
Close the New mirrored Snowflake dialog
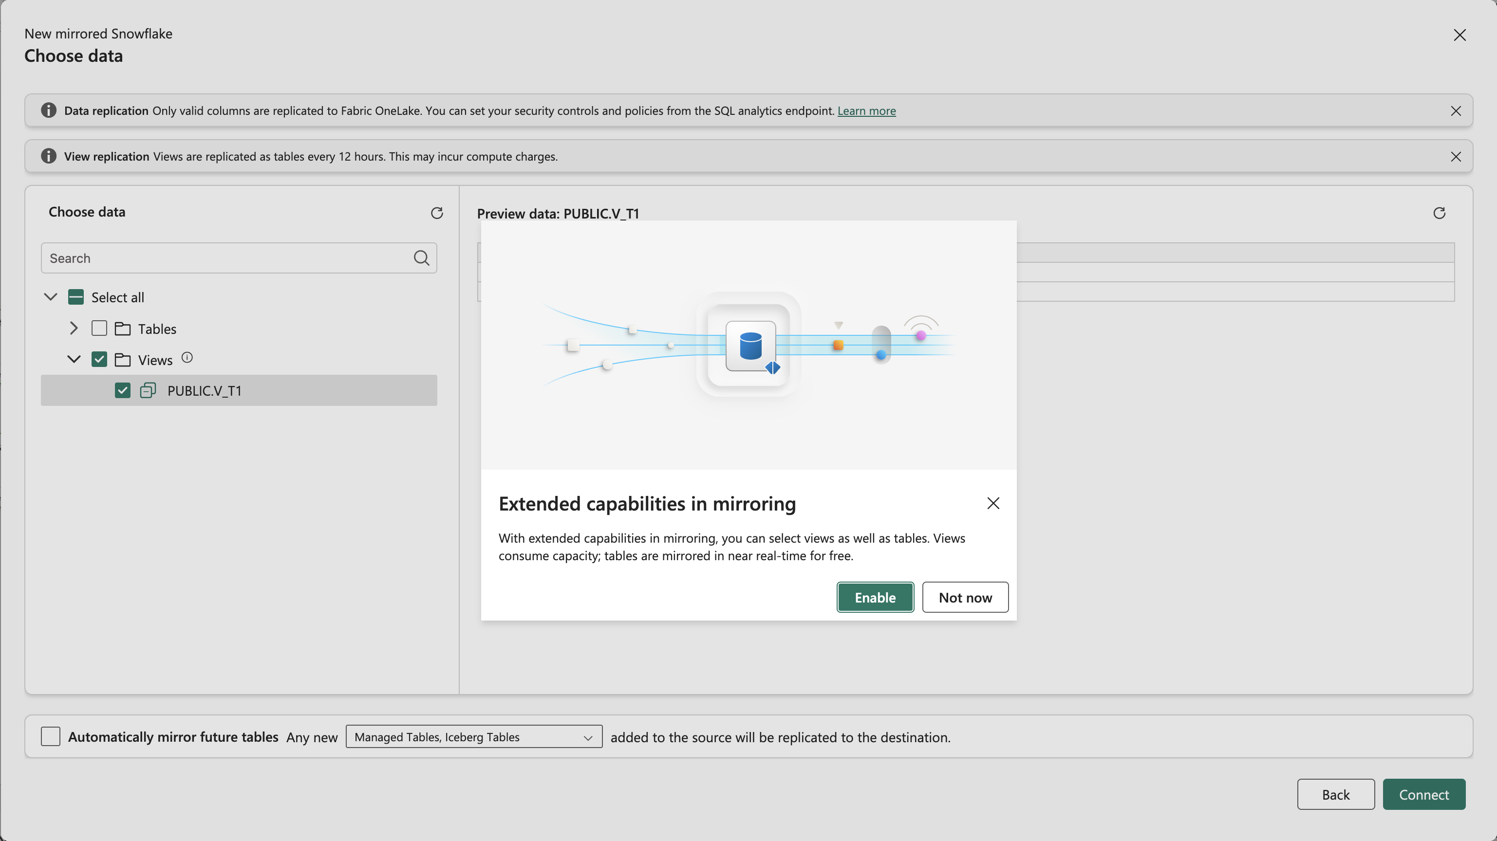pos(1459,36)
